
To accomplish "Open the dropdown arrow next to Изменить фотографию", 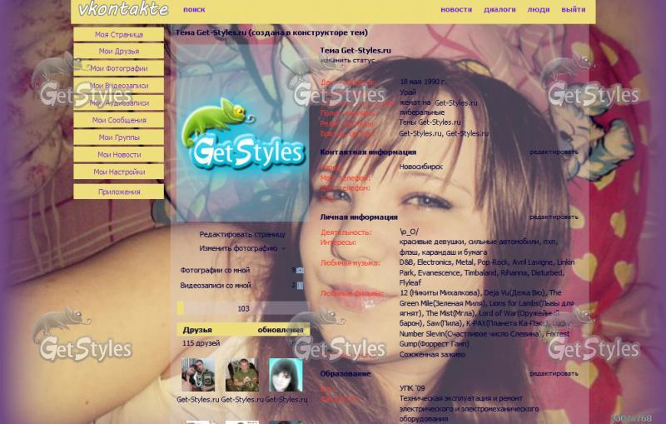I will click(x=283, y=248).
